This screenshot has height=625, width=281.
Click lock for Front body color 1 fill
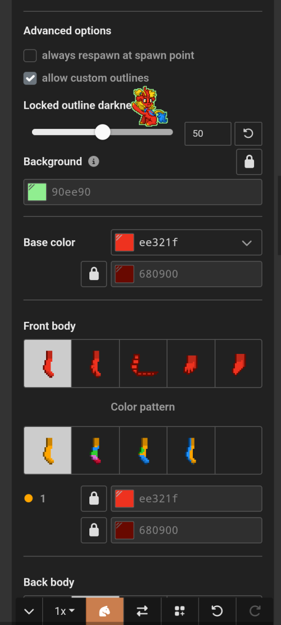coord(94,498)
